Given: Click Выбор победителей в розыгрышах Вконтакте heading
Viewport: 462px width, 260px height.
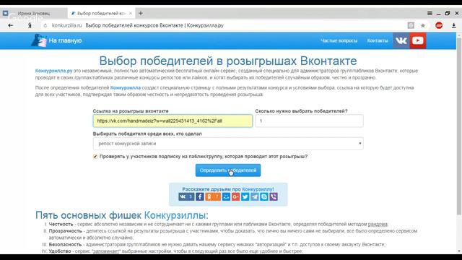Looking at the screenshot, I should (228, 61).
